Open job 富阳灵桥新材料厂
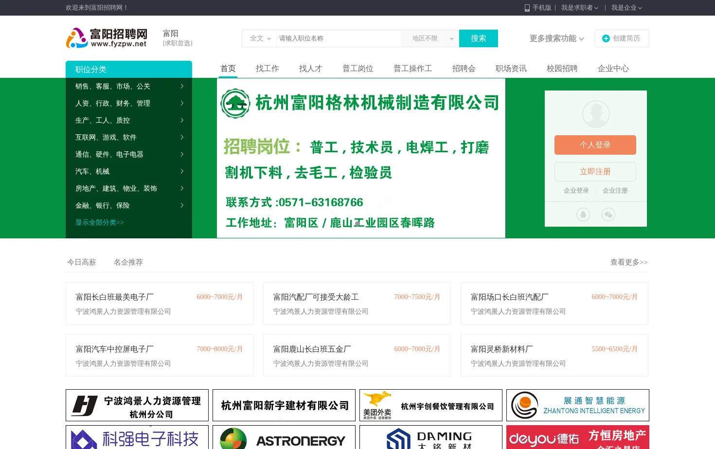The image size is (715, 449). pyautogui.click(x=502, y=349)
